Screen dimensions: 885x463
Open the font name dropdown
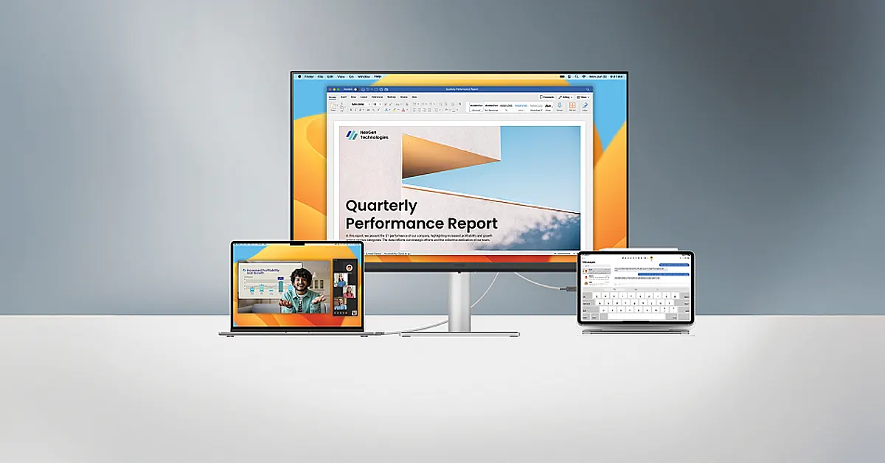(x=359, y=104)
